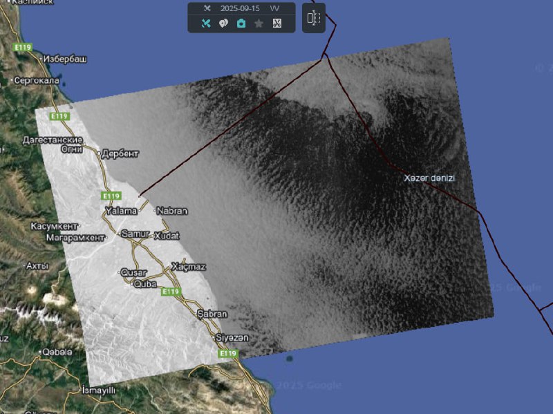The width and height of the screenshot is (553, 414).
Task: Click the location pins icon
Action: pos(223,23)
